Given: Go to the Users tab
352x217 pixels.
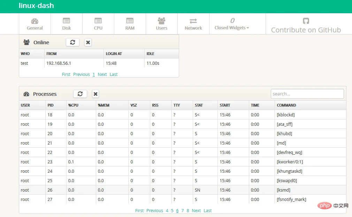Looking at the screenshot, I should pyautogui.click(x=162, y=24).
